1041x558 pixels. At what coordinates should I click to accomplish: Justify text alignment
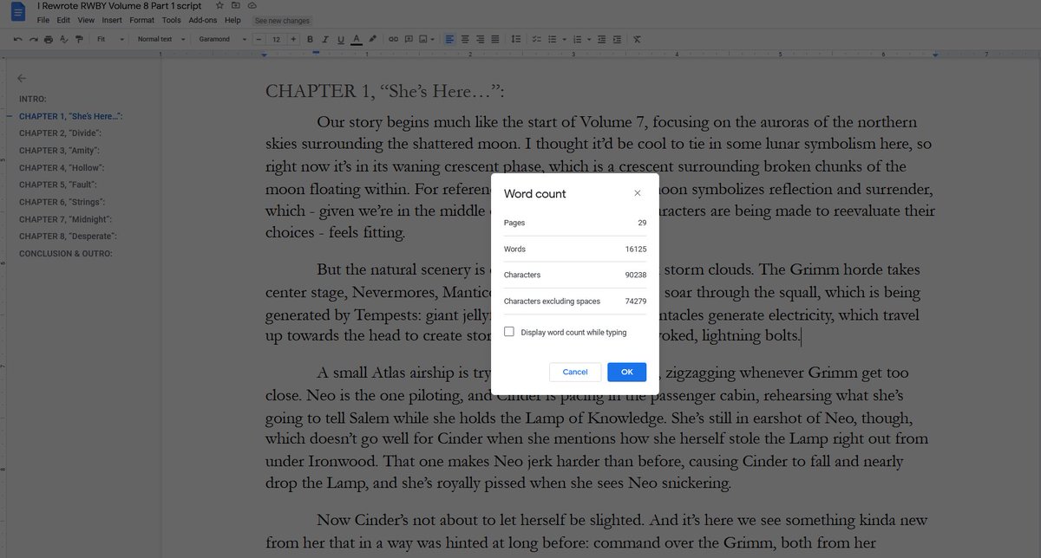pyautogui.click(x=495, y=39)
